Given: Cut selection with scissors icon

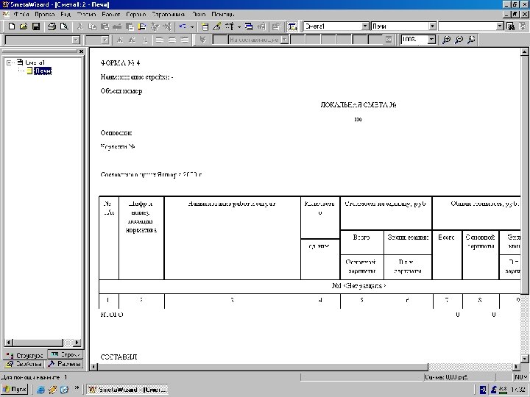Looking at the screenshot, I should [x=79, y=26].
